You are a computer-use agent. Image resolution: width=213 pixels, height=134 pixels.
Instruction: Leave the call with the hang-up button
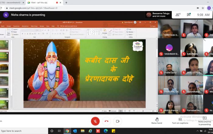point(106,121)
